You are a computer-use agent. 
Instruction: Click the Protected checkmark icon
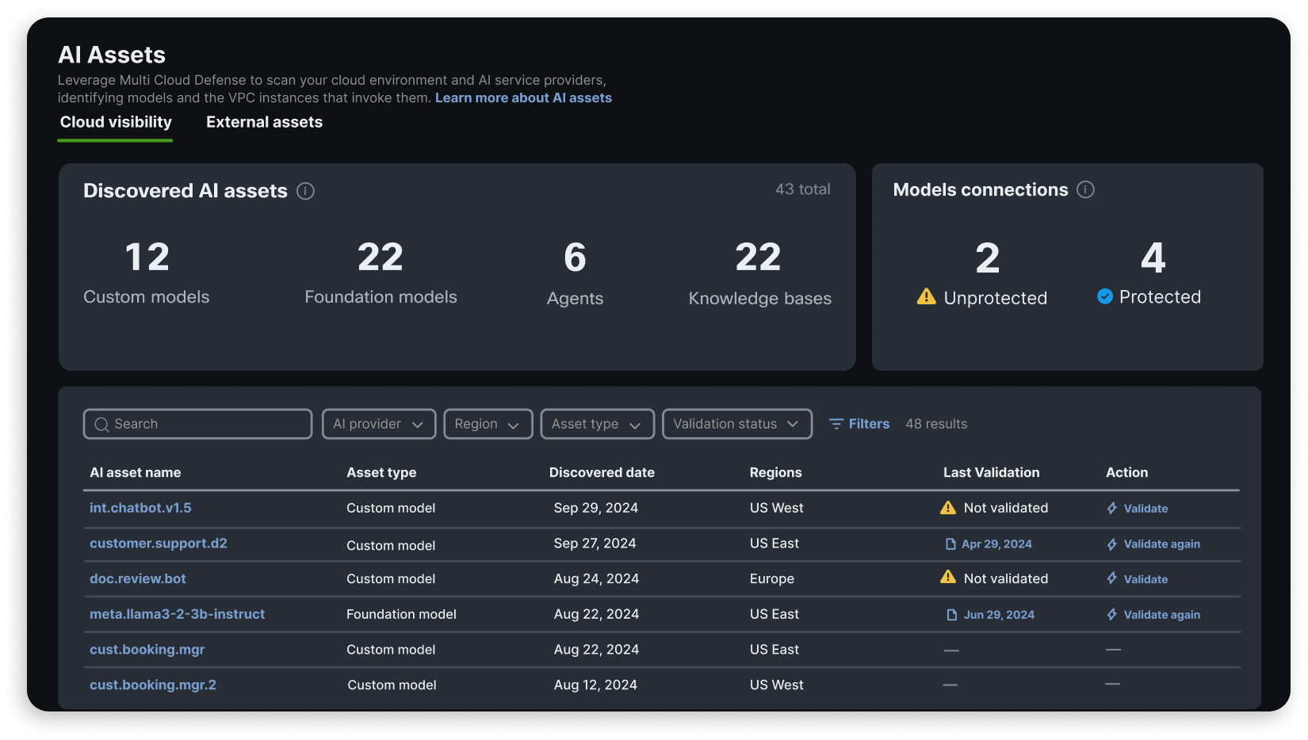[x=1103, y=296]
